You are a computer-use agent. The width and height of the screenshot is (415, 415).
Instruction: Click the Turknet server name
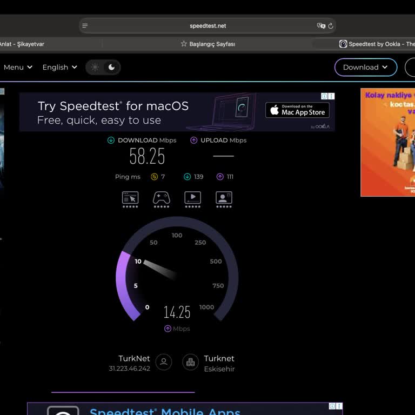pos(219,358)
